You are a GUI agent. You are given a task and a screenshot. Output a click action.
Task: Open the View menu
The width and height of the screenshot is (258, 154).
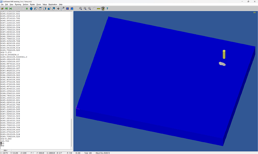point(11,4)
